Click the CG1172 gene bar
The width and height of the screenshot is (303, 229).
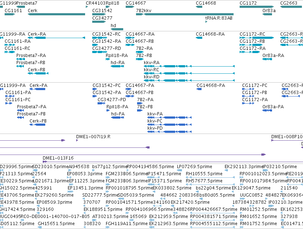tap(257, 7)
